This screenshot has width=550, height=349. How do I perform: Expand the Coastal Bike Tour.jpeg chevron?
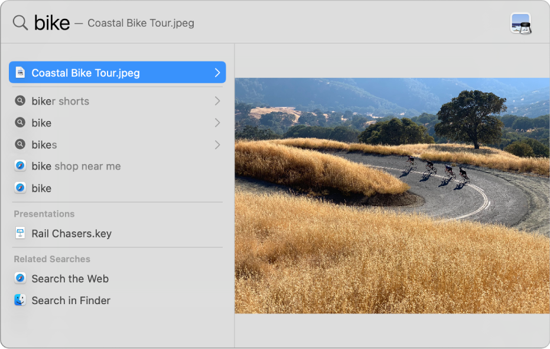point(217,73)
